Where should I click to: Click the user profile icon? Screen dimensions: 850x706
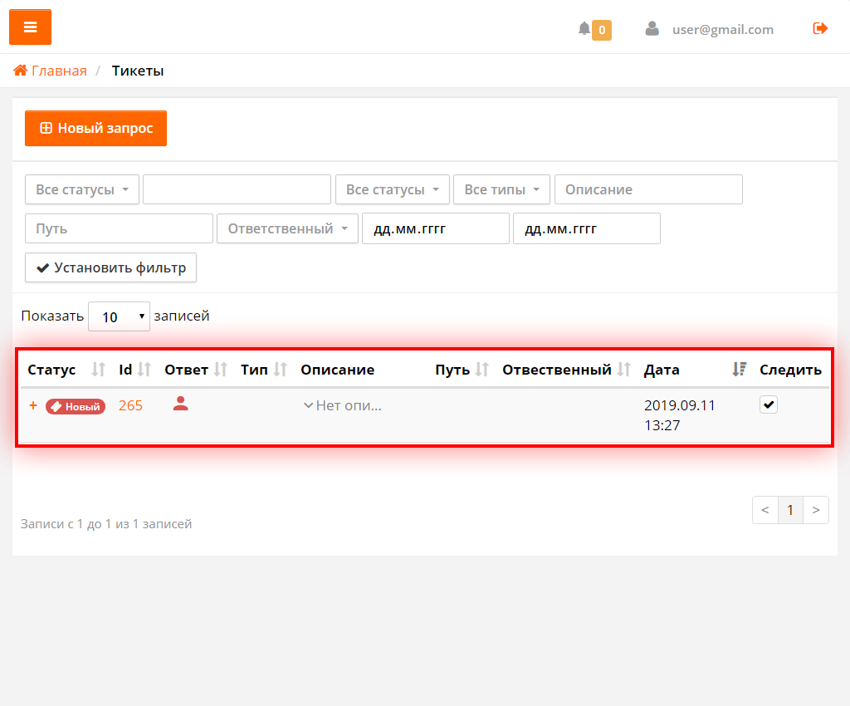coord(652,29)
